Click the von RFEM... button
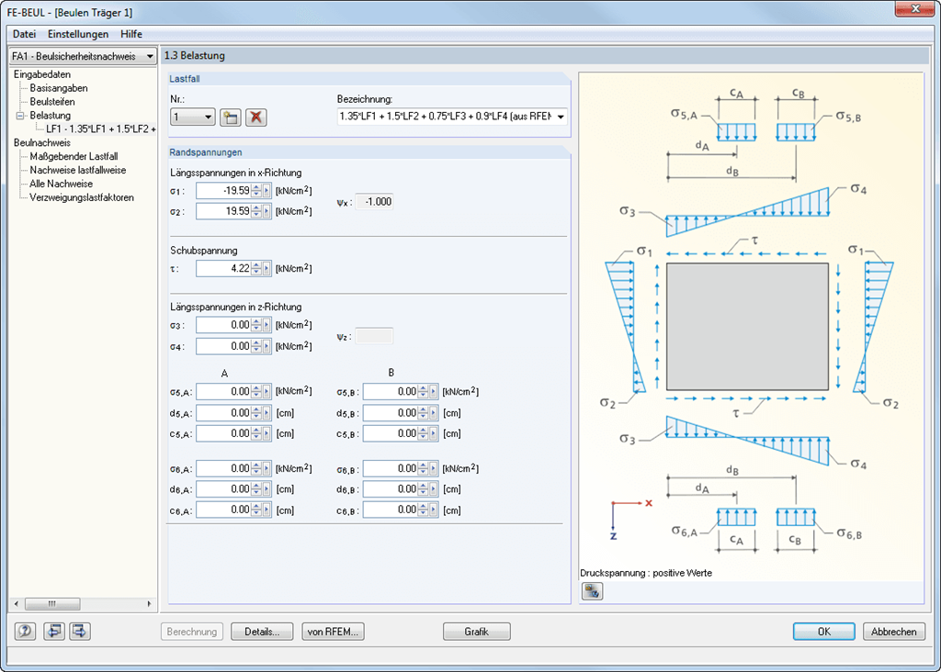941x672 pixels. click(x=333, y=632)
